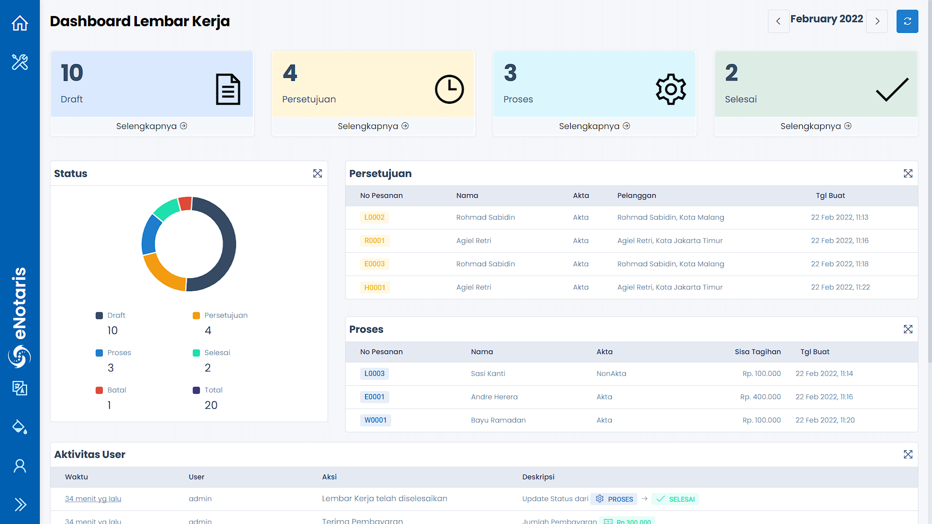This screenshot has width=932, height=524.
Task: Click 'Tgl Buat' header in Persetujuan table
Action: point(830,196)
